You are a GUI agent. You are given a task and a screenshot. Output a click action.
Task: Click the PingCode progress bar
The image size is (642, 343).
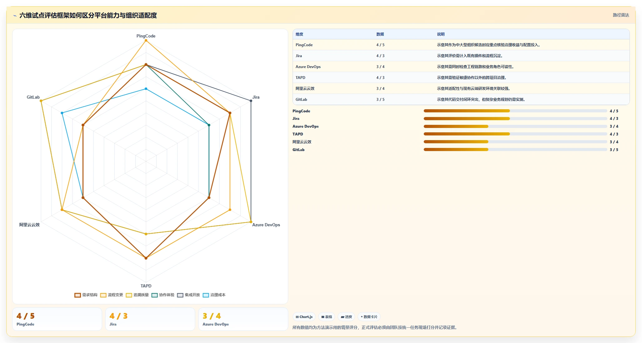click(516, 111)
